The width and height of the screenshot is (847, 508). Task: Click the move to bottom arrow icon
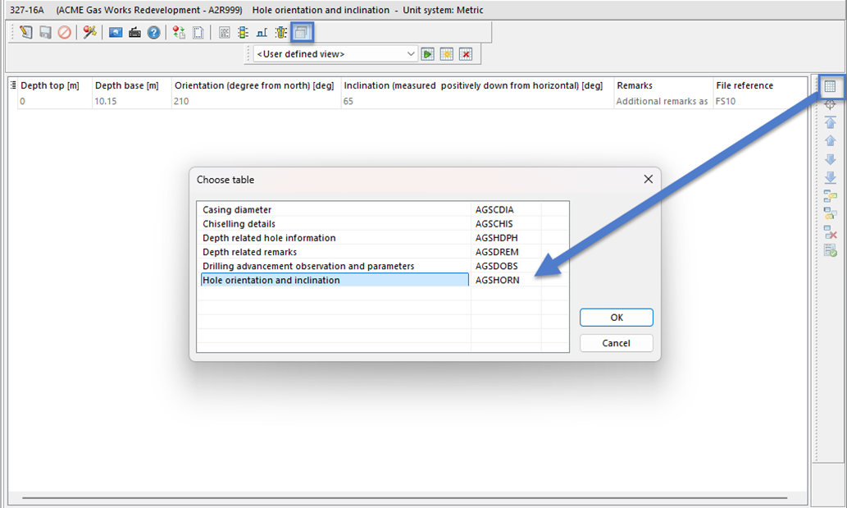[830, 177]
